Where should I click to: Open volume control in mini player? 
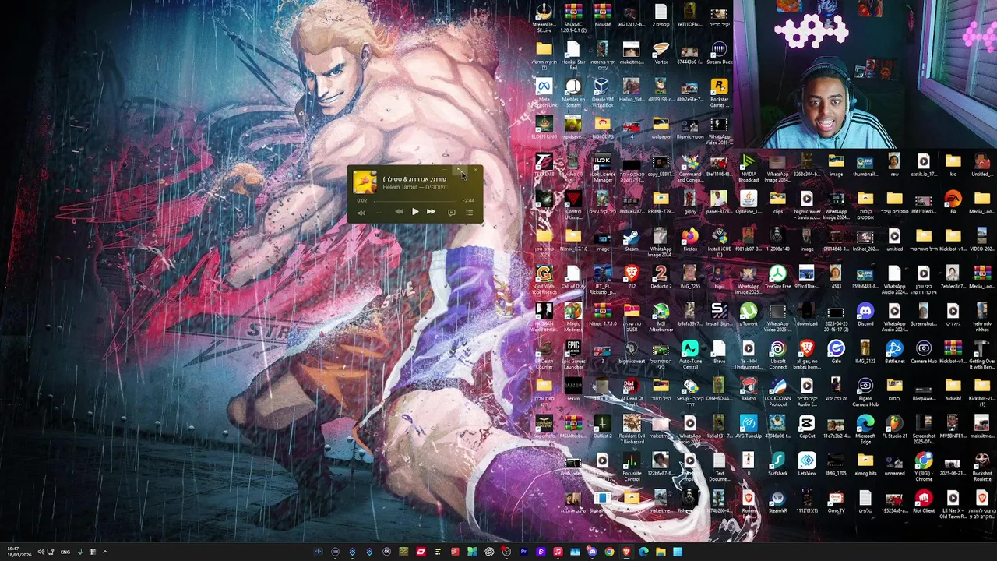pyautogui.click(x=361, y=213)
